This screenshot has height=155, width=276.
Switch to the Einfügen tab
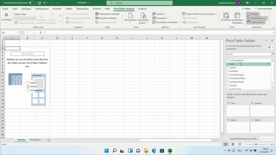click(x=26, y=9)
